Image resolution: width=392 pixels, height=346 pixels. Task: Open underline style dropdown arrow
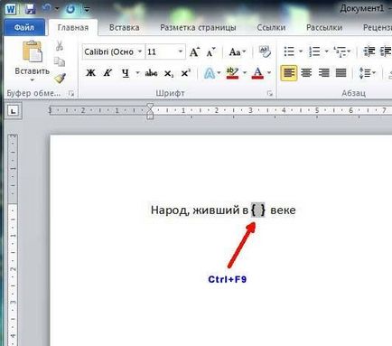pyautogui.click(x=137, y=73)
